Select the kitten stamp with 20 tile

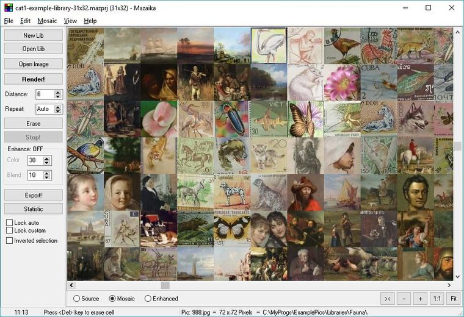click(x=269, y=155)
